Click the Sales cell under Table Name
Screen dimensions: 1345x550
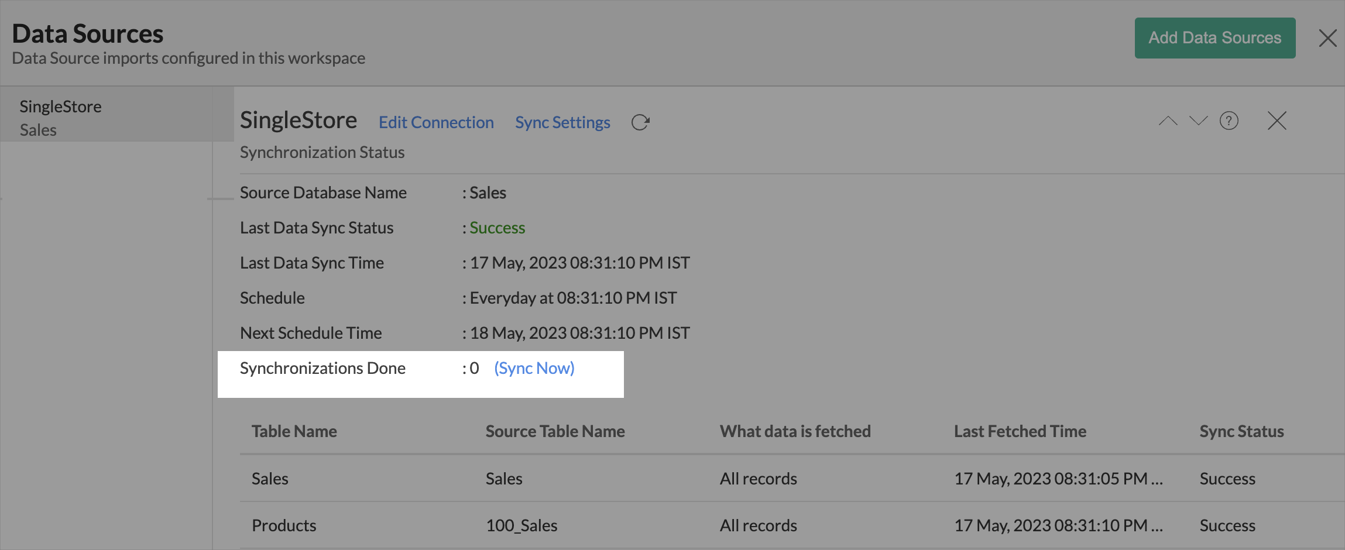click(x=270, y=479)
